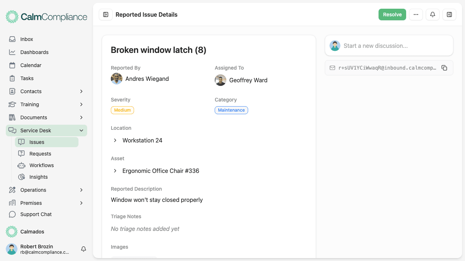Toggle the right-side panel visibility
Viewport: 465px width, 261px height.
(449, 14)
